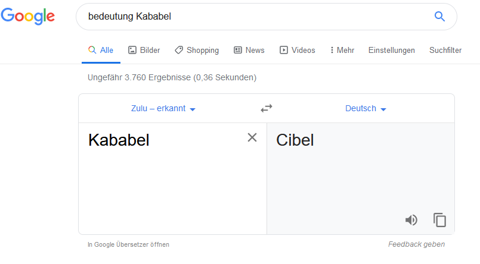Select the Alle tab
Viewport: 480px width, 264px height.
pos(101,50)
